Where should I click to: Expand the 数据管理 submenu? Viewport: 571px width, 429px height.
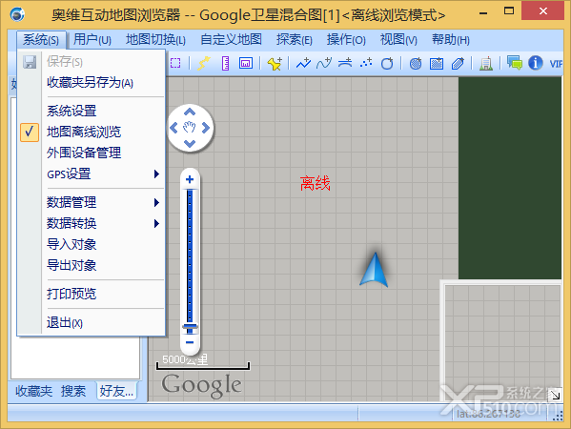click(92, 202)
